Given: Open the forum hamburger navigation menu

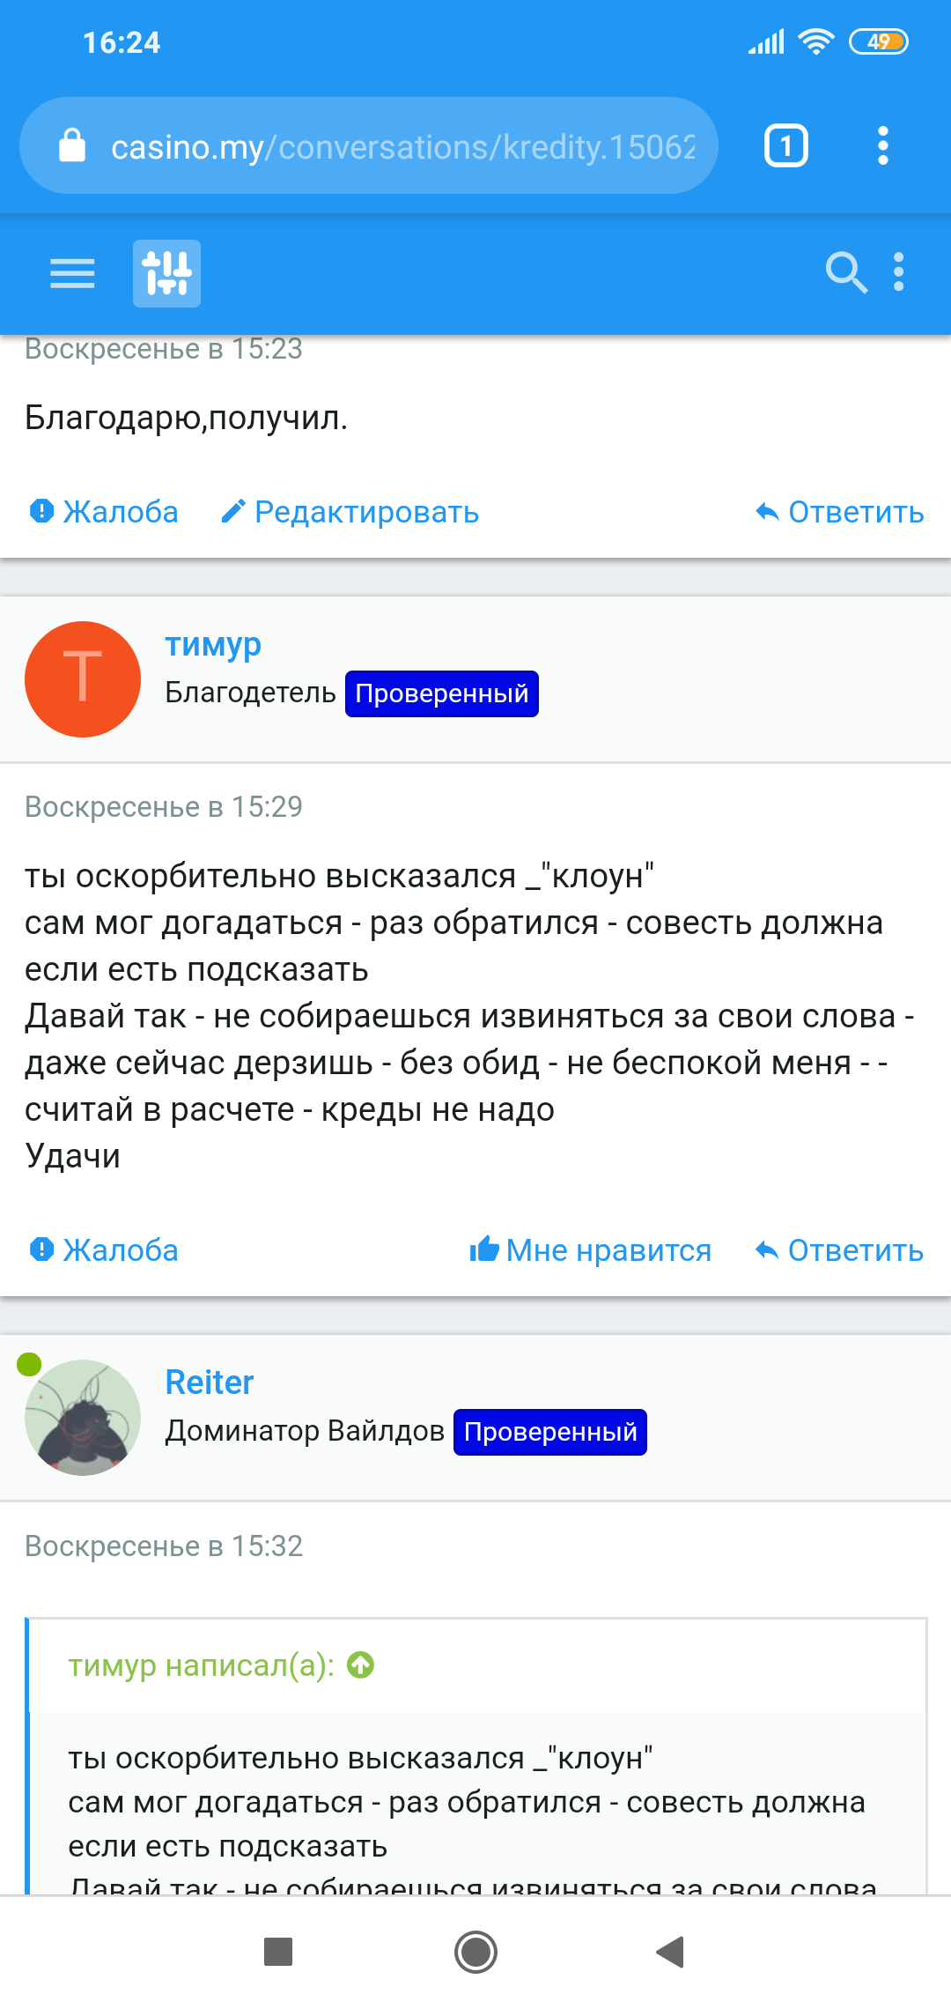Looking at the screenshot, I should pos(71,274).
